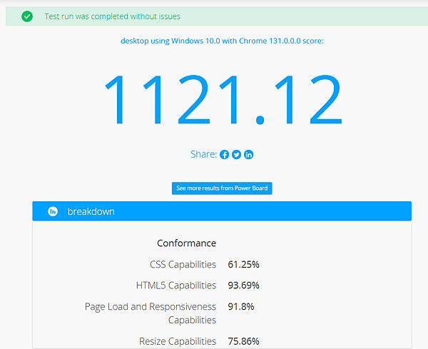Click the 1121.12 score value

[x=223, y=100]
